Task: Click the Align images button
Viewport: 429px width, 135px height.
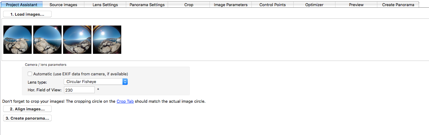Action: pos(27,109)
